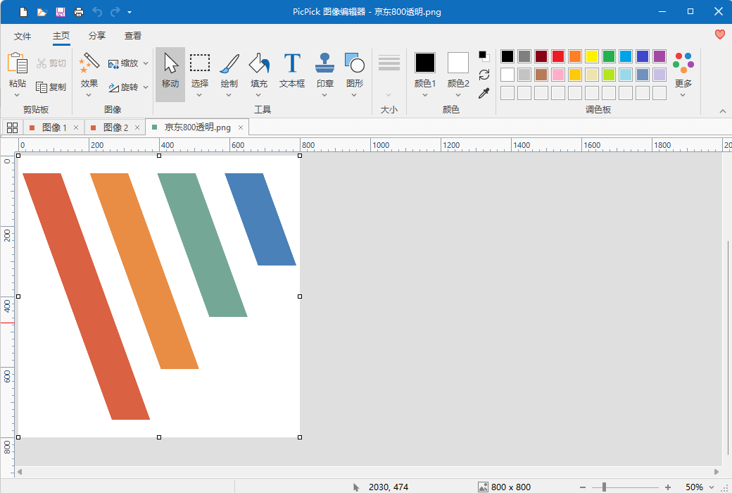The width and height of the screenshot is (732, 493).
Task: Click the 粘贴 clipboard icon
Action: tap(18, 63)
